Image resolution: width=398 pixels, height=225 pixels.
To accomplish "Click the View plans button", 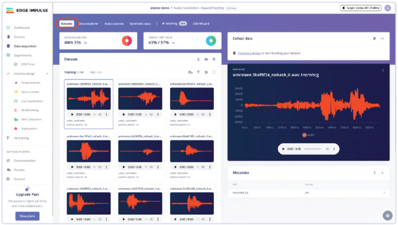I will pos(27,216).
